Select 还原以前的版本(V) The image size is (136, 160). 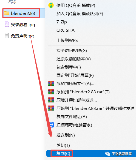click(x=73, y=59)
